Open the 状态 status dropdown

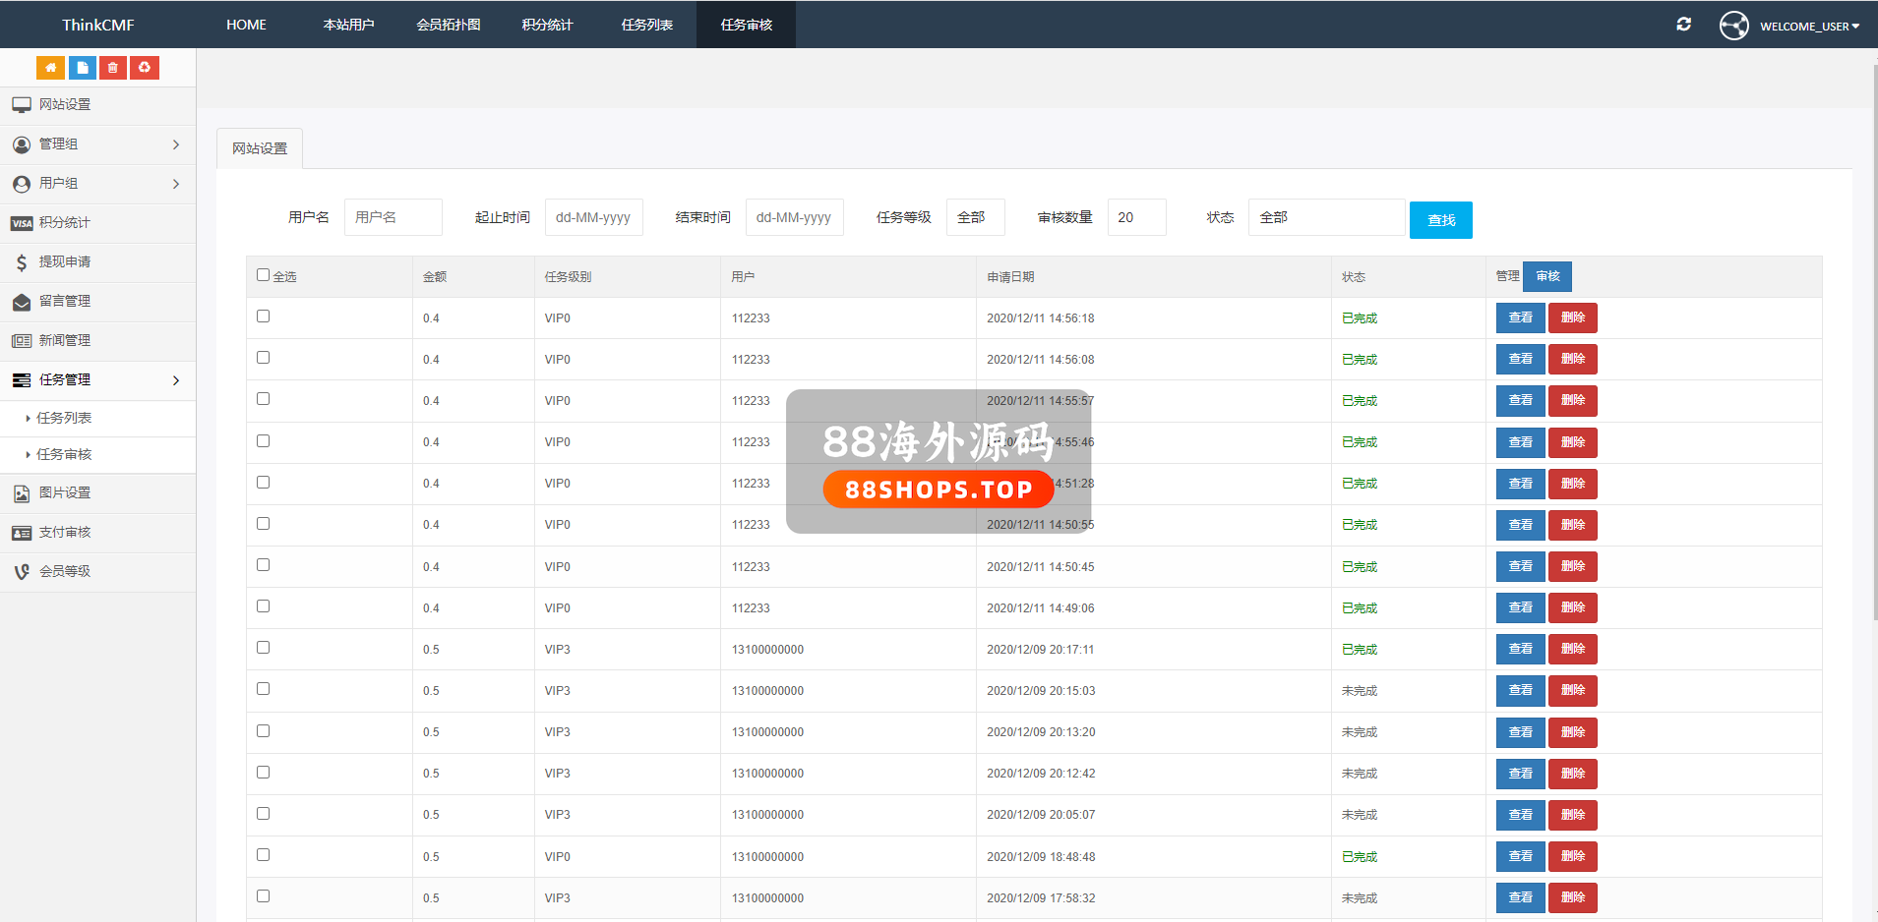pyautogui.click(x=1325, y=217)
